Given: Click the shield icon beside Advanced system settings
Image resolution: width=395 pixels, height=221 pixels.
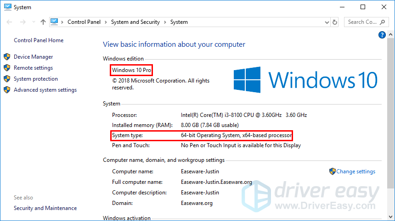Looking at the screenshot, I should (x=7, y=90).
